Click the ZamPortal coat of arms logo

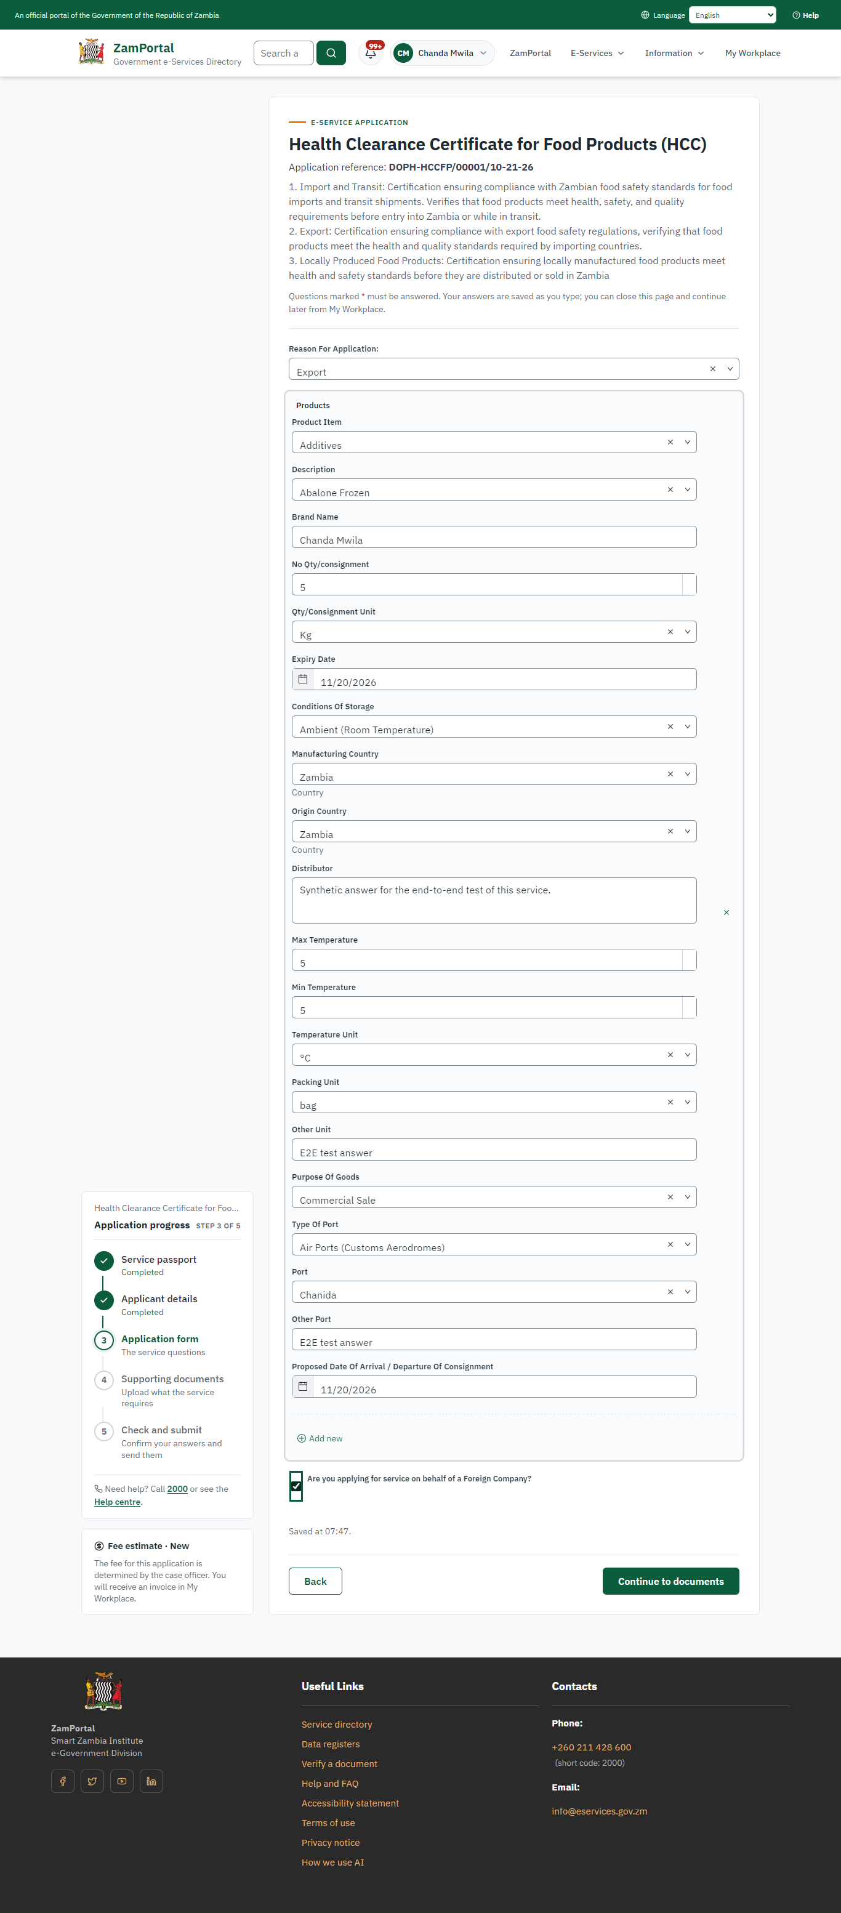91,52
